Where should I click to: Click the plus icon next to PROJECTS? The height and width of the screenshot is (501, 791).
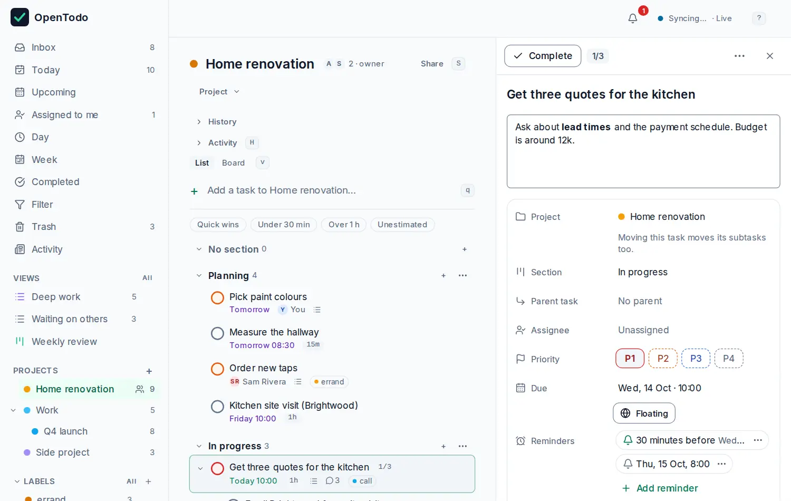149,371
